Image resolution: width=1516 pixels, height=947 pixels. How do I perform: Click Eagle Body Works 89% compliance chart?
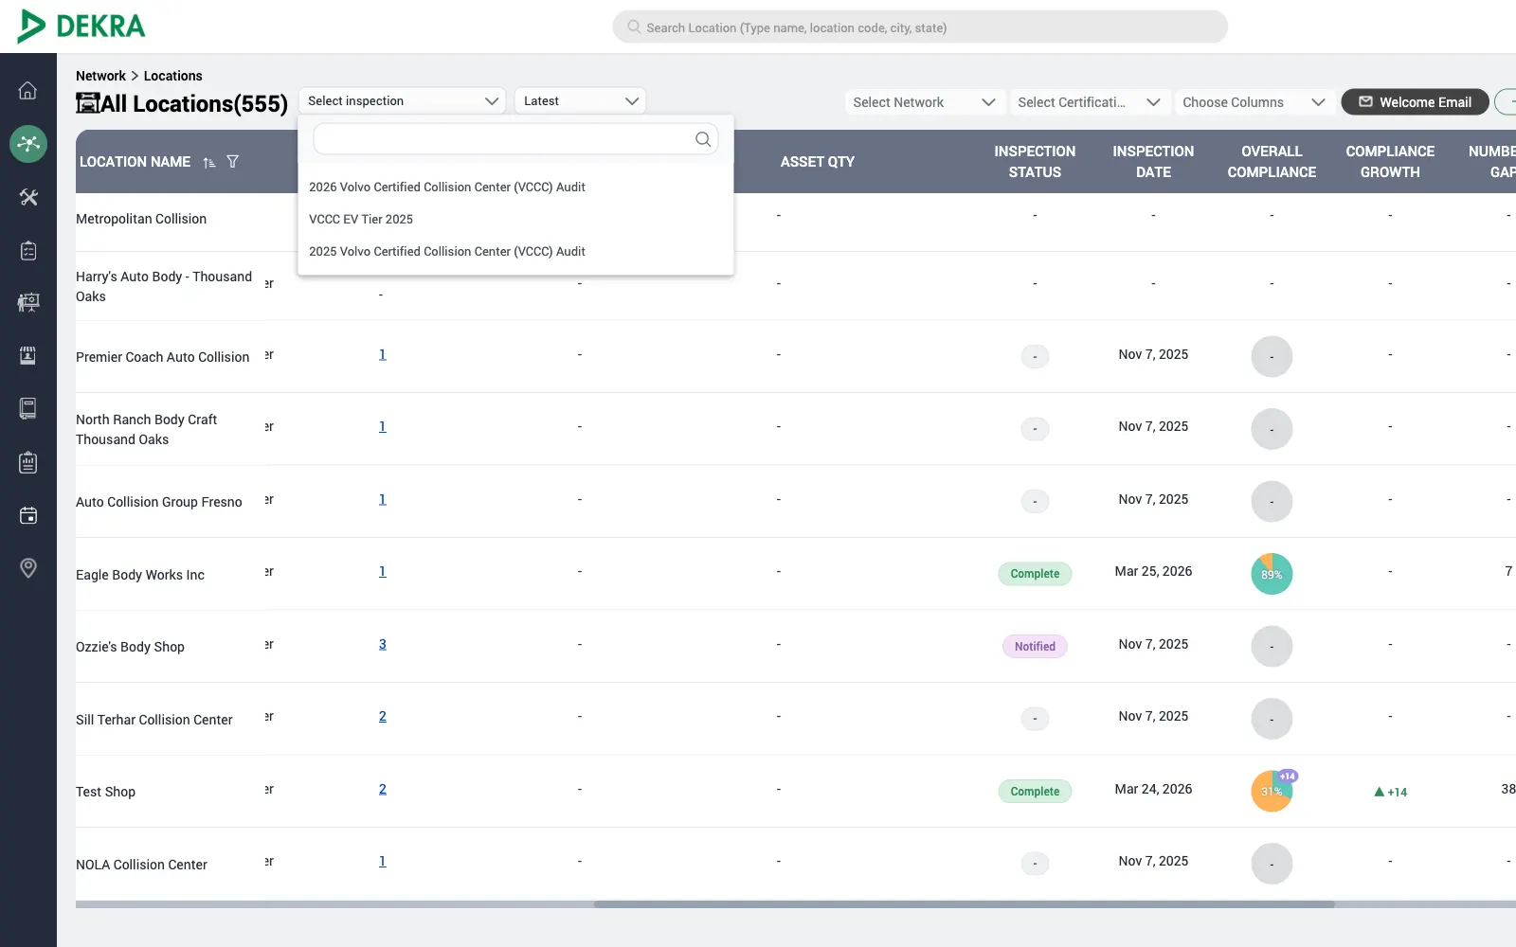[1272, 574]
